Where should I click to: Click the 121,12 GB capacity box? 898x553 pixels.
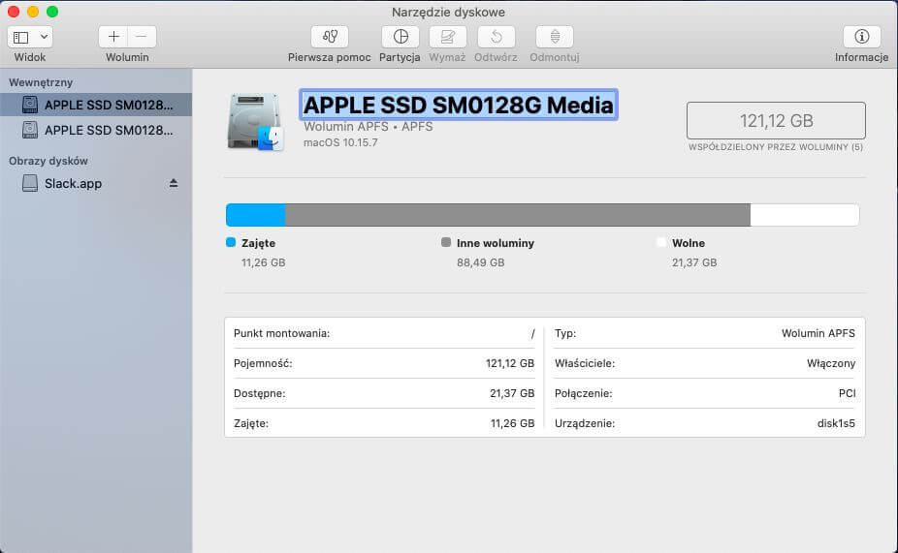pos(776,121)
